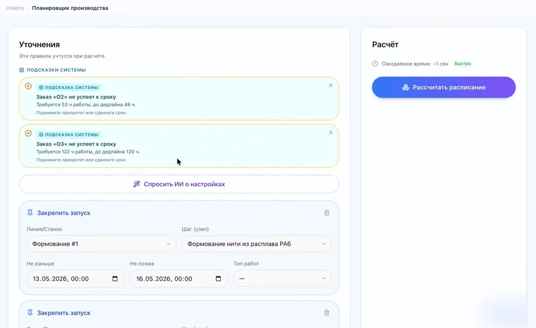Click the text Заказ «О2» не успеет к сроку
536x328 pixels.
(x=76, y=97)
